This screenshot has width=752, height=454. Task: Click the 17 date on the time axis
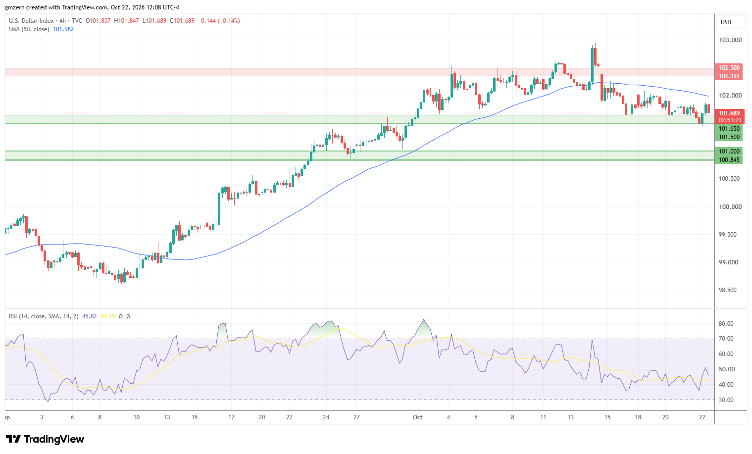(231, 417)
